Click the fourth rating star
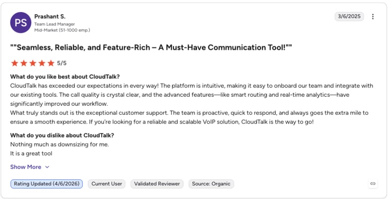This screenshot has height=199, width=388. (42, 63)
